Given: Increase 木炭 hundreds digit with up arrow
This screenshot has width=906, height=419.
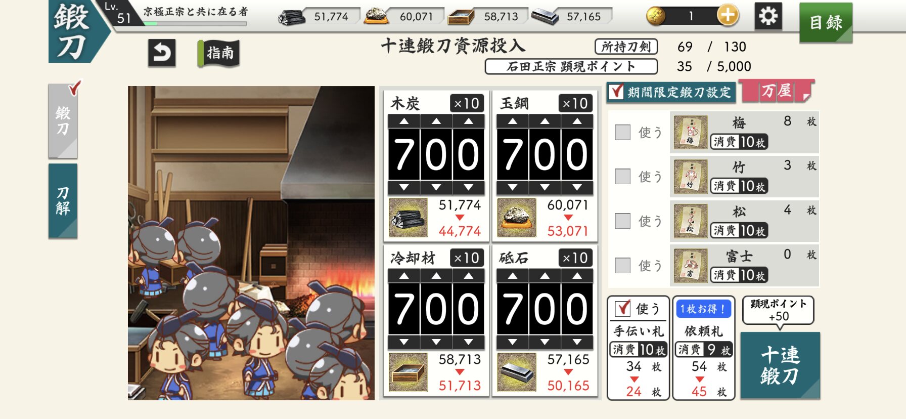Looking at the screenshot, I should tap(404, 121).
